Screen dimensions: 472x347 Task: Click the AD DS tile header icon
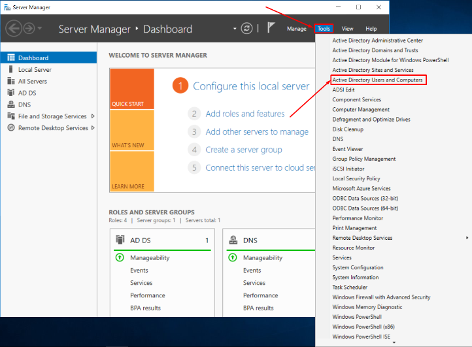(120, 240)
